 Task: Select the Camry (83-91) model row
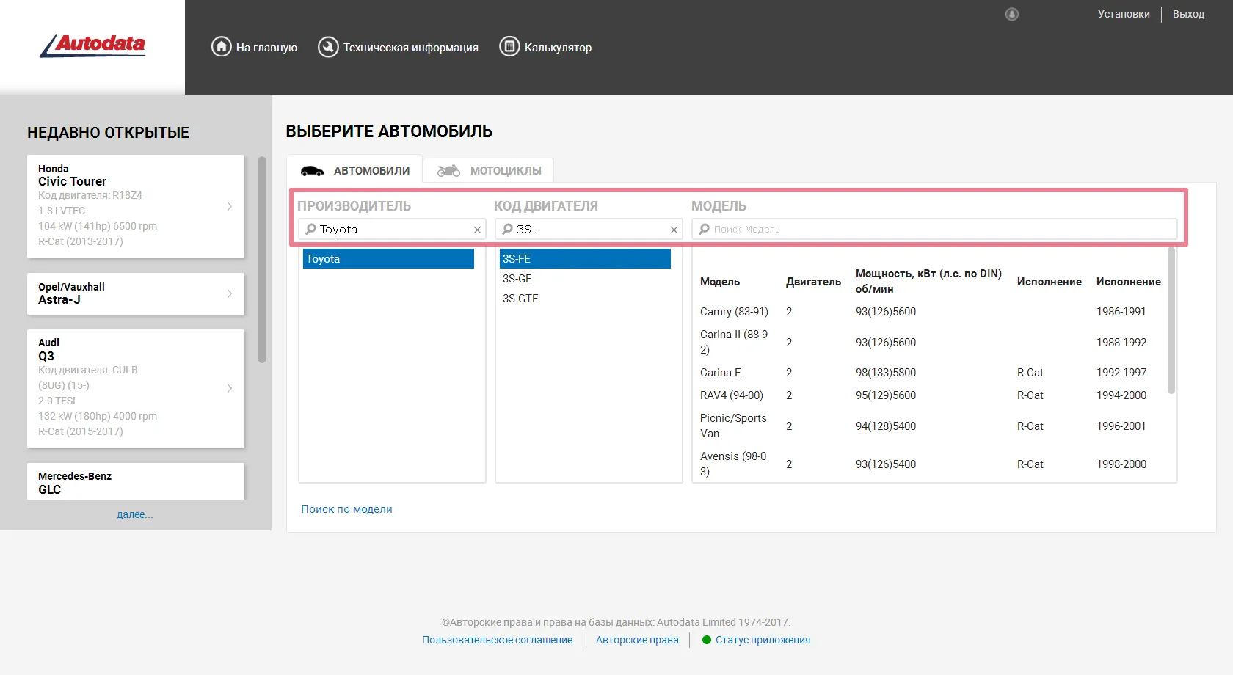point(931,312)
